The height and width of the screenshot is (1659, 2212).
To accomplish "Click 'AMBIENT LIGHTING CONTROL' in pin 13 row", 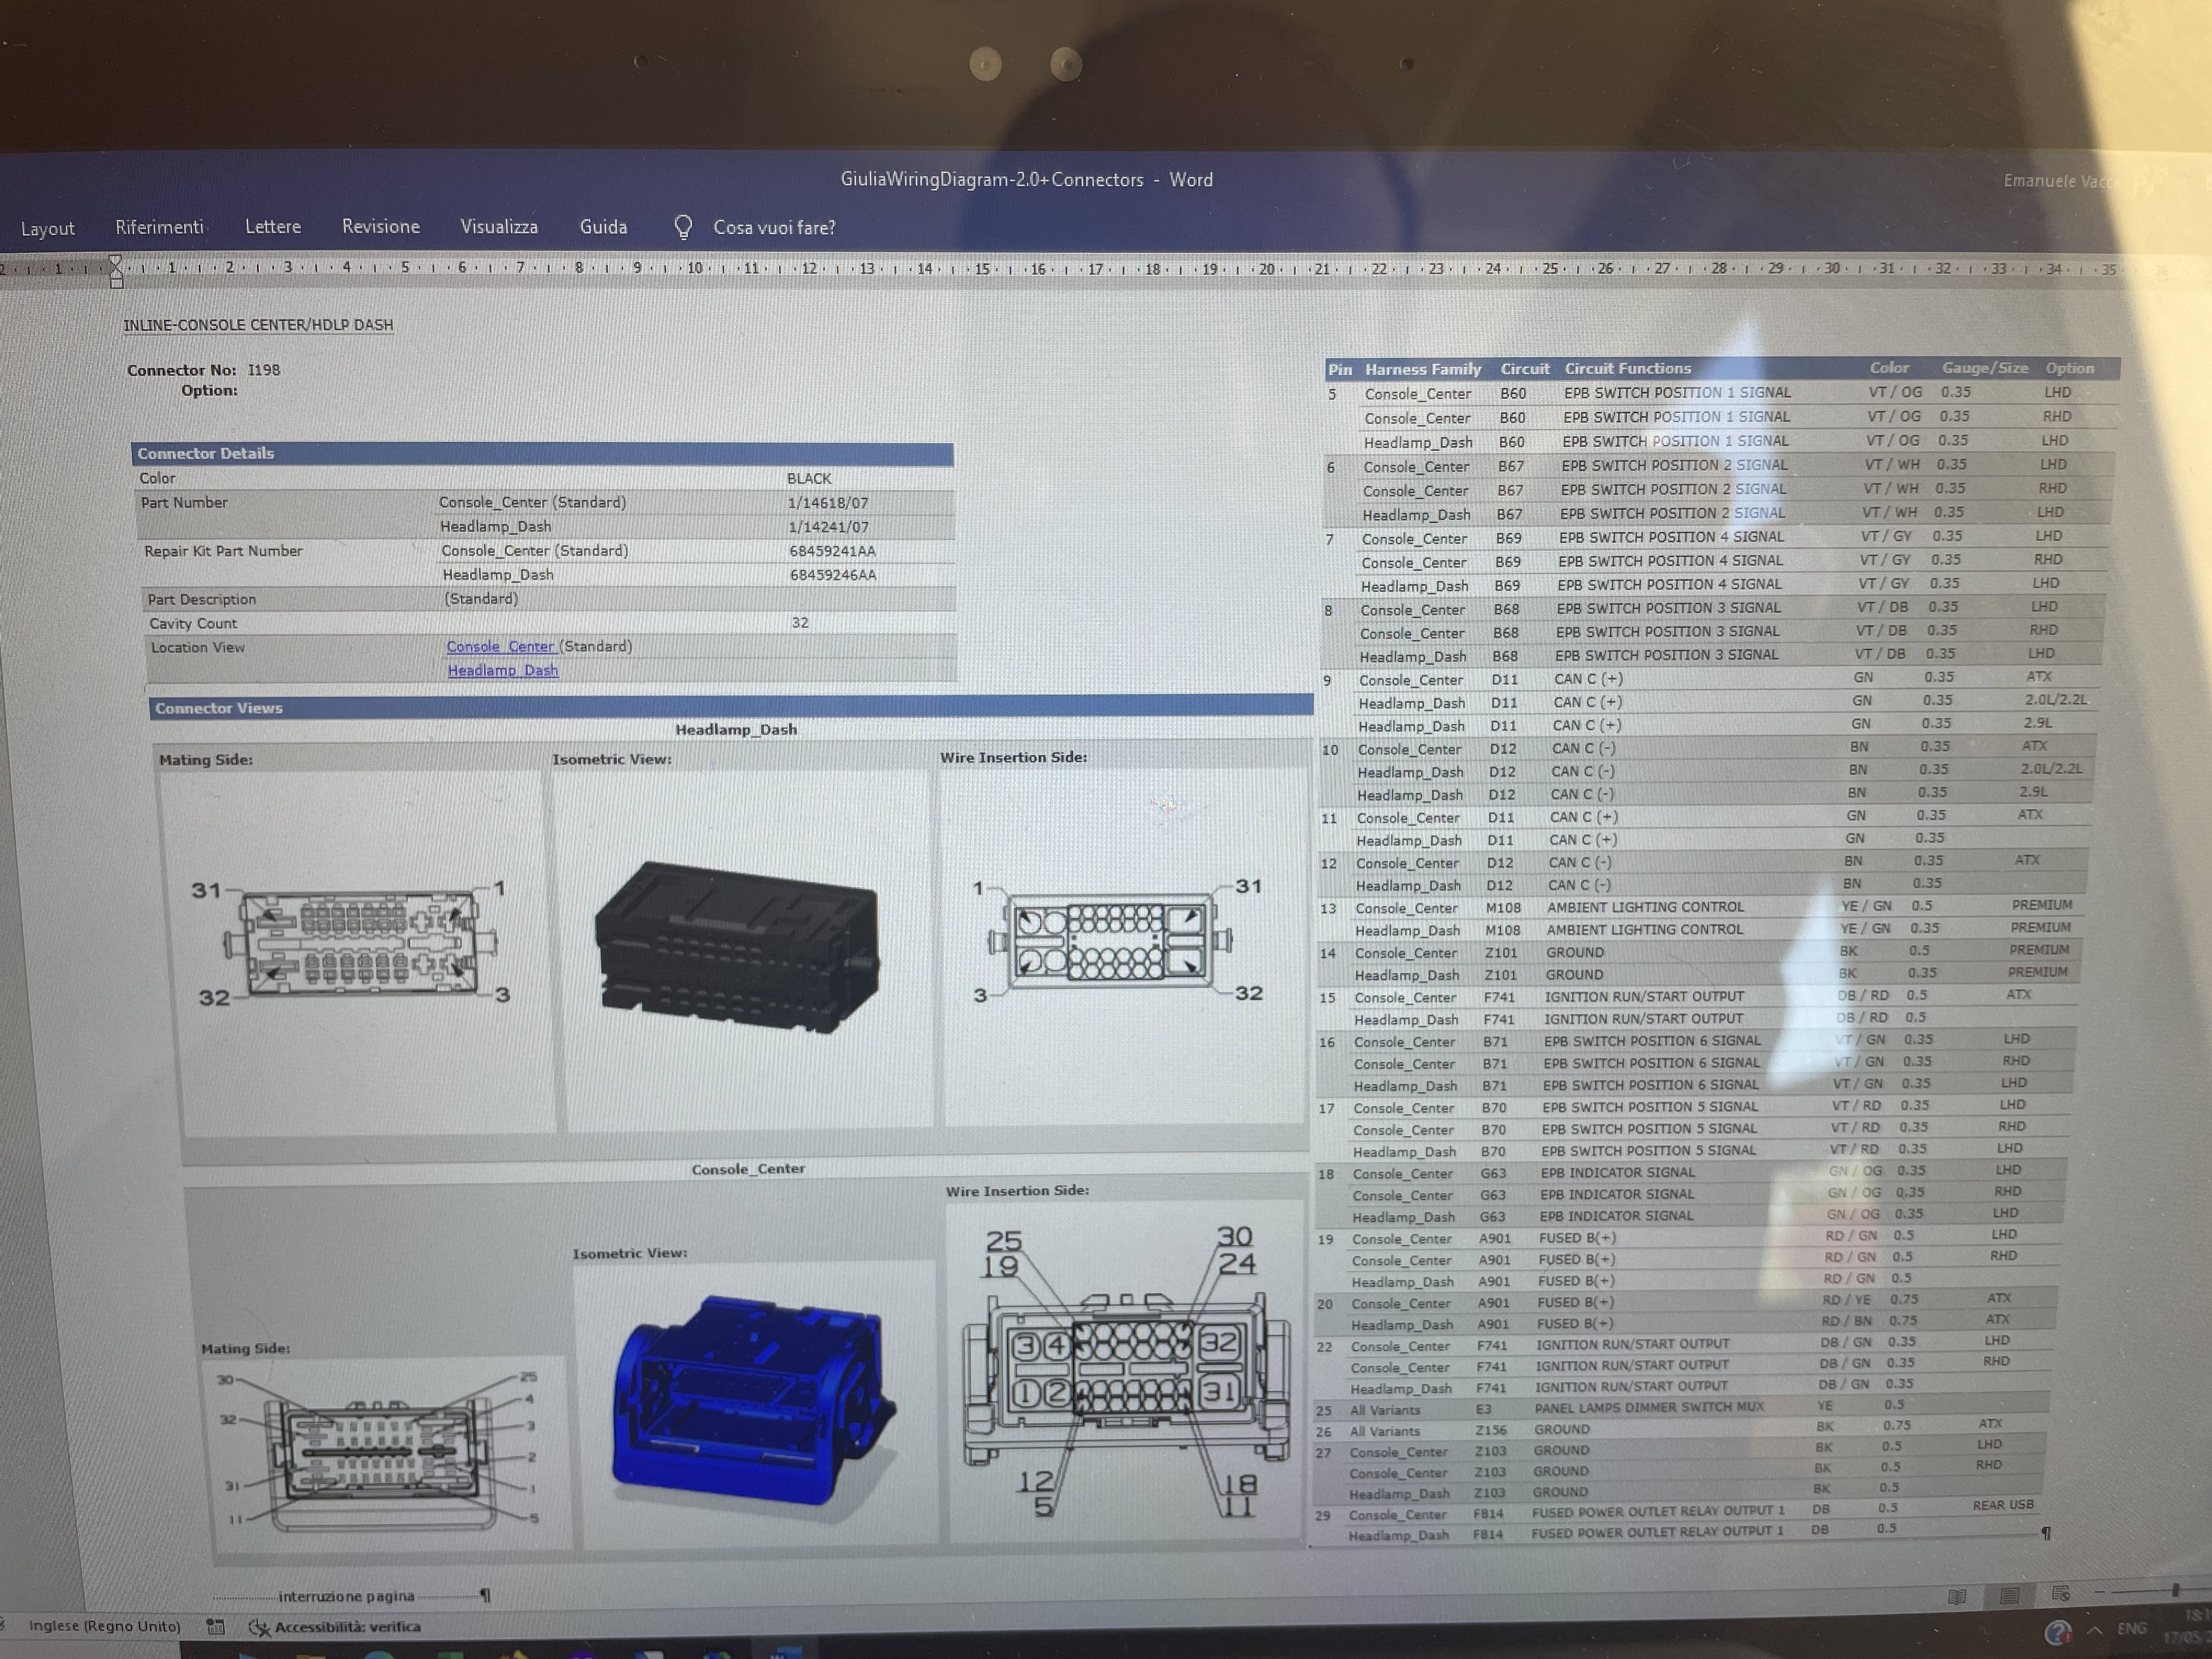I will [x=1645, y=907].
